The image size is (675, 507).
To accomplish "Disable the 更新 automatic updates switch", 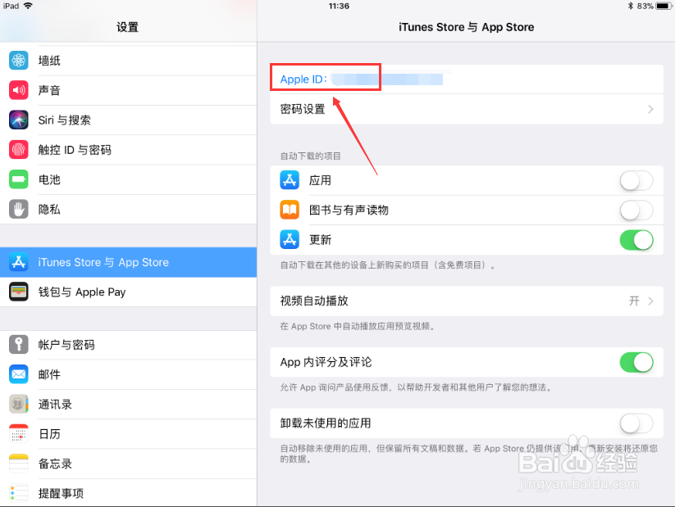I will [636, 239].
